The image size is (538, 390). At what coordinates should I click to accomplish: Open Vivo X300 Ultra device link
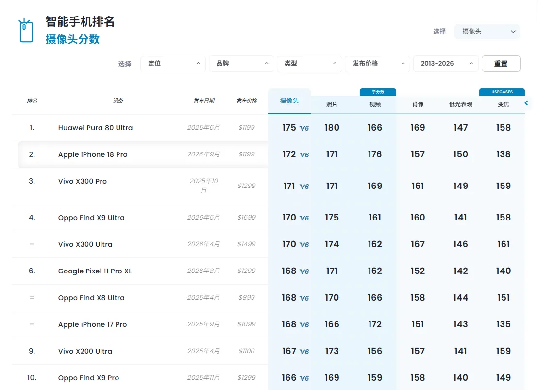[x=85, y=244]
